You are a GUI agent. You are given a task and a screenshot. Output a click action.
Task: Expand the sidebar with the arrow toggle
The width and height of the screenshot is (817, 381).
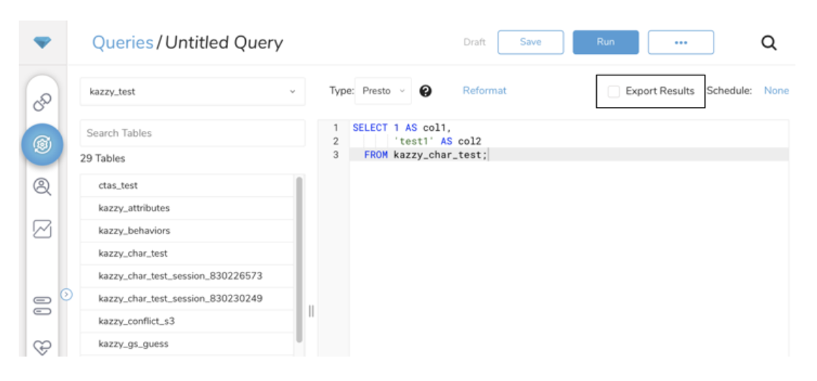[66, 293]
